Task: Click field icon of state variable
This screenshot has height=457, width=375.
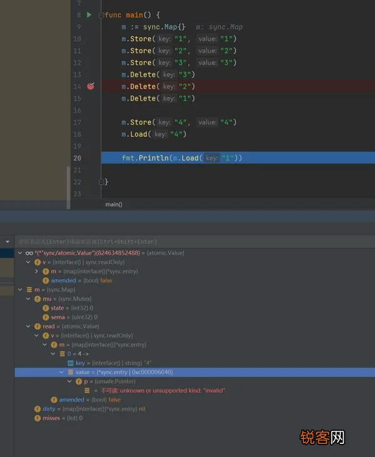Action: [x=46, y=308]
